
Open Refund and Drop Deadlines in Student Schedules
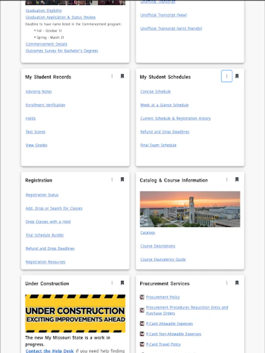165,132
